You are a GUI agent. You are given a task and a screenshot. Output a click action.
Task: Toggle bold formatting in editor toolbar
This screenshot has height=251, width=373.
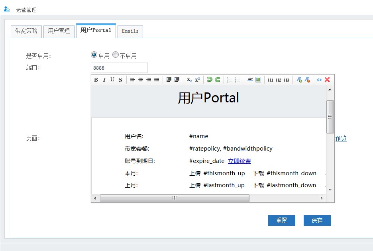click(x=96, y=80)
